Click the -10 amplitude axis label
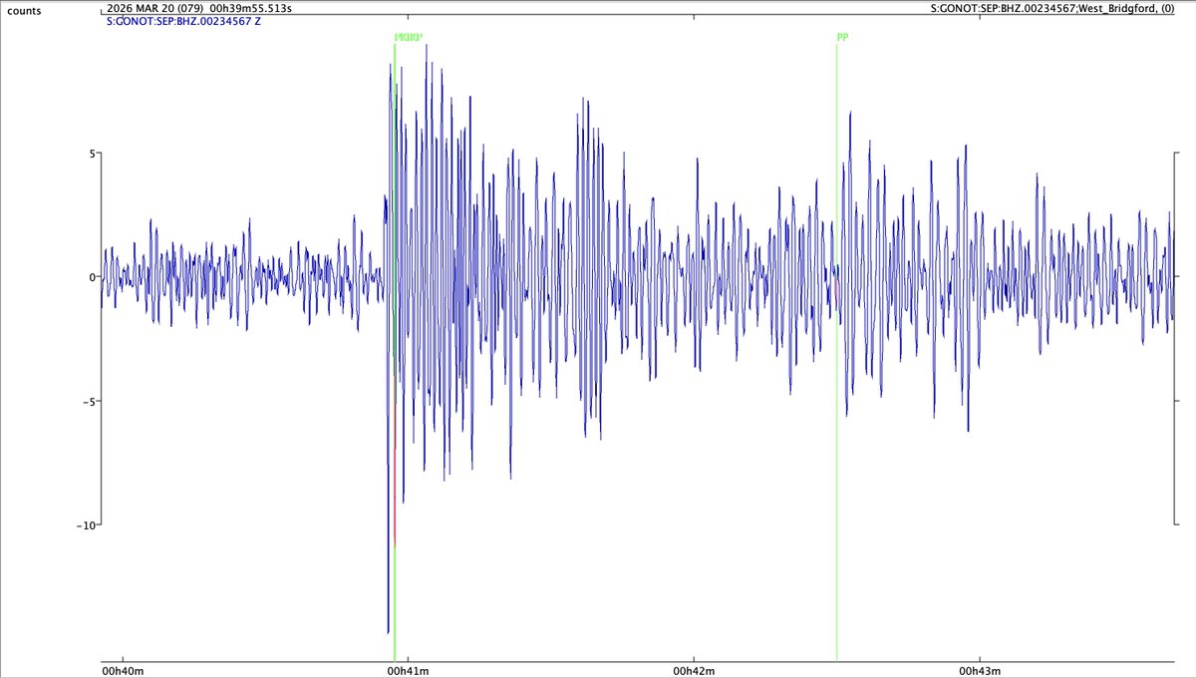1196x678 pixels. [x=85, y=525]
